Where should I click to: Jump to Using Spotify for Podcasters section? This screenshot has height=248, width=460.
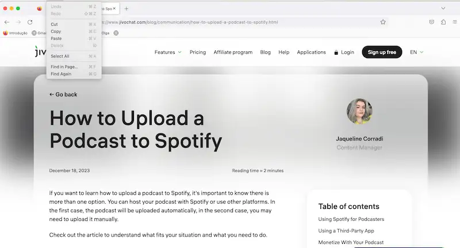(x=351, y=219)
